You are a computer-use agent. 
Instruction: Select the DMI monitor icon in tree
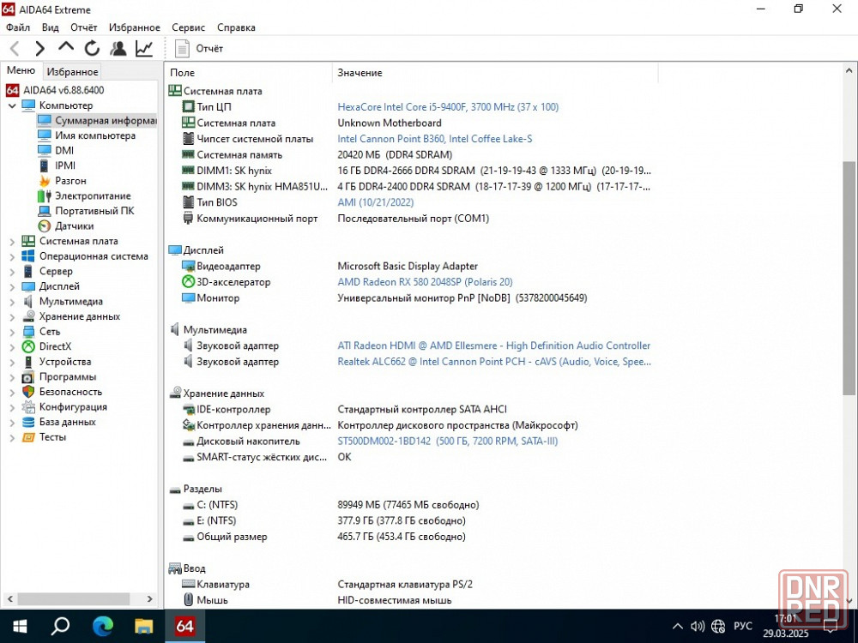pos(45,150)
